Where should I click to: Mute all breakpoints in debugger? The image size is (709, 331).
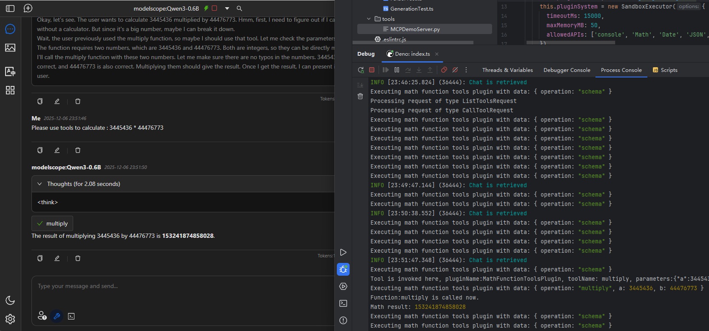455,70
